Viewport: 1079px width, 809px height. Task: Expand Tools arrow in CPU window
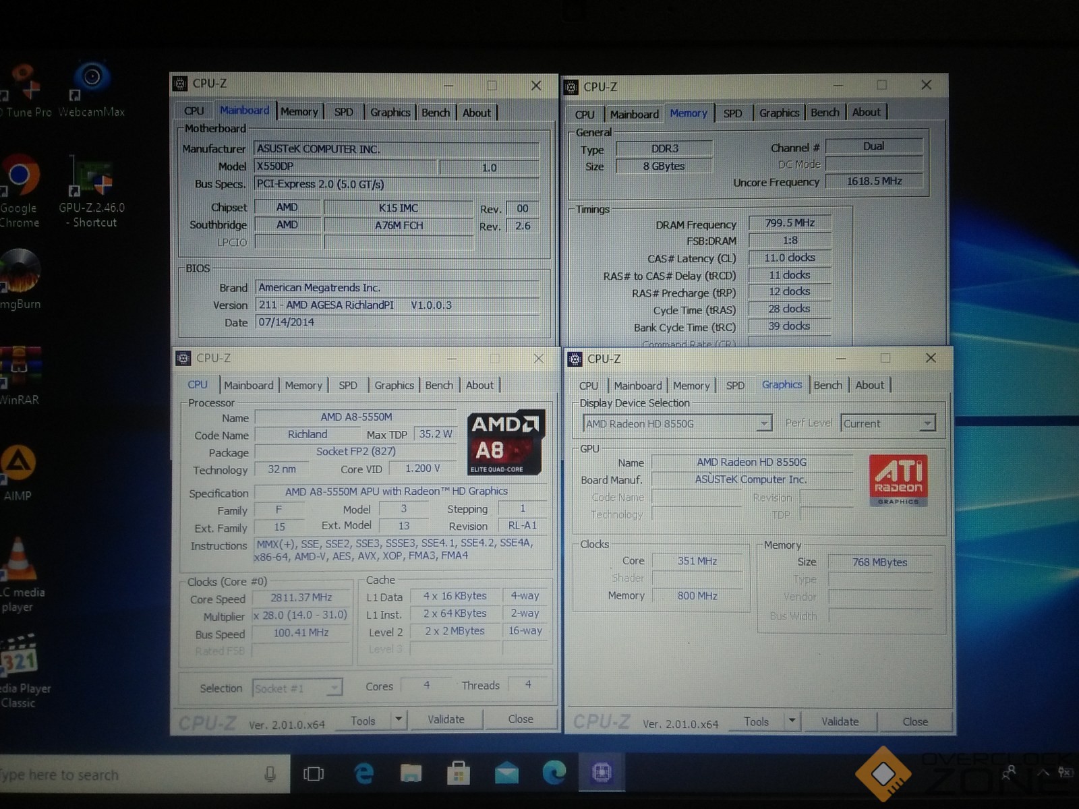tap(399, 719)
